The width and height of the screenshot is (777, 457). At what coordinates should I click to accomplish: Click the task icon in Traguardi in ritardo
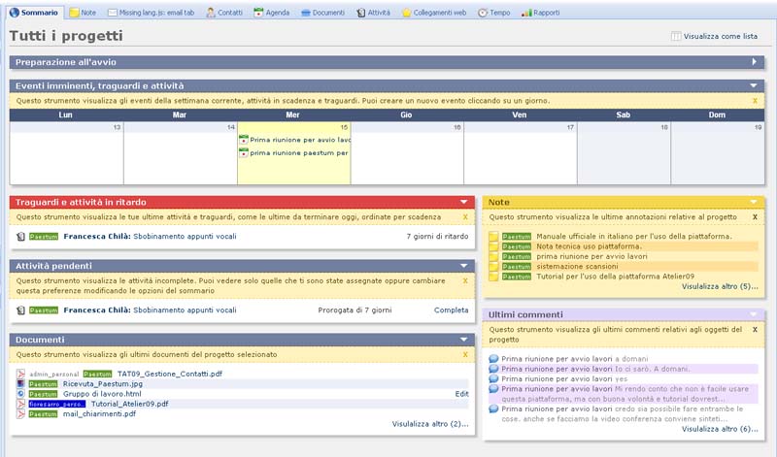[x=21, y=236]
